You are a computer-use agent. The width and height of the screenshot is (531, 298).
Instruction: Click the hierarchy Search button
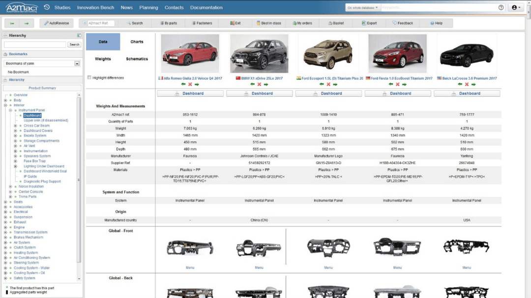(74, 44)
